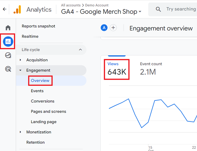Select the Views 643K metric tab
Viewport: 197px width, 151px height.
117,69
